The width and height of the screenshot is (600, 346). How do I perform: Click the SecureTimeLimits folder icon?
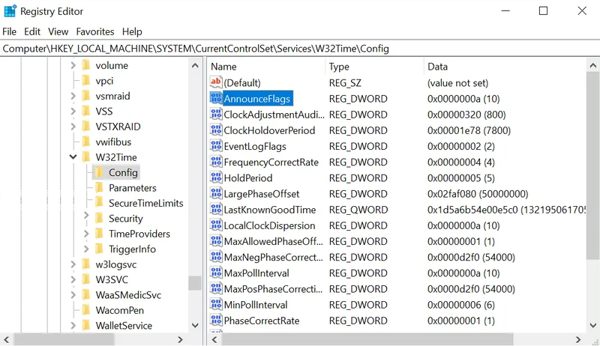pyautogui.click(x=99, y=203)
